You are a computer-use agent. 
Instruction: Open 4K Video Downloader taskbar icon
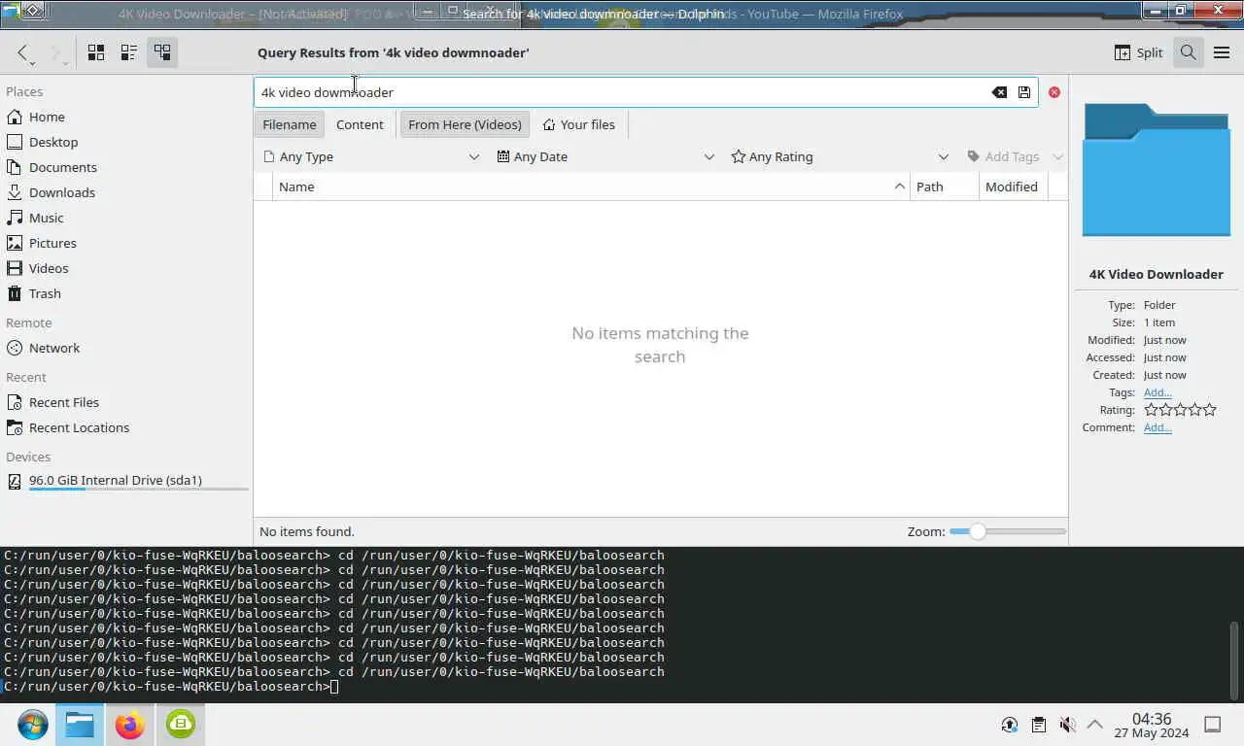pyautogui.click(x=181, y=725)
